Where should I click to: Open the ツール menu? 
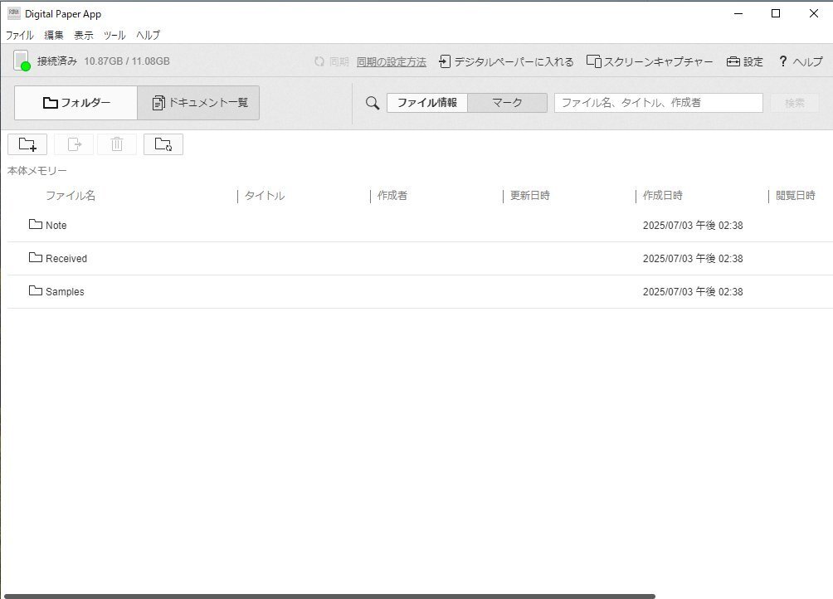[114, 35]
